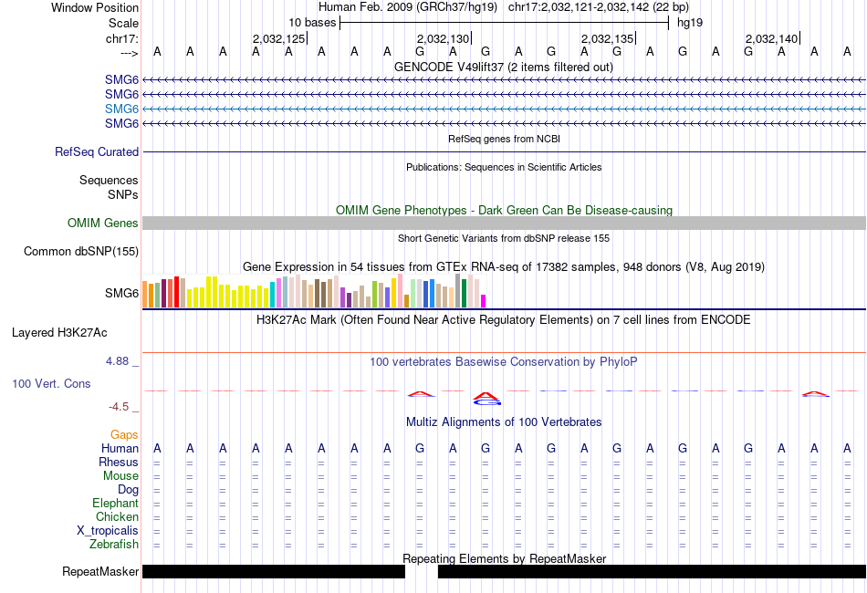This screenshot has height=593, width=867.
Task: Open Short Genetic Variants from dbSNP title
Action: [x=504, y=238]
